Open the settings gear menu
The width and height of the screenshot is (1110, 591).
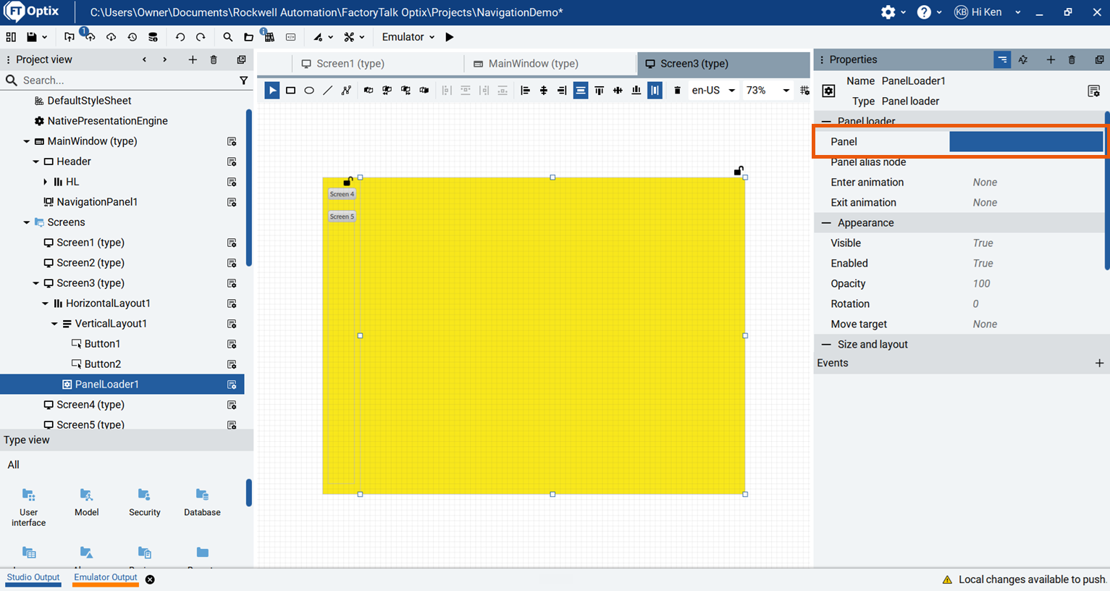click(x=888, y=12)
